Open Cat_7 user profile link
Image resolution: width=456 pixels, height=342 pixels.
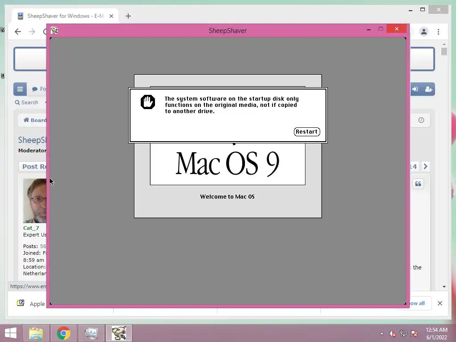tap(31, 228)
